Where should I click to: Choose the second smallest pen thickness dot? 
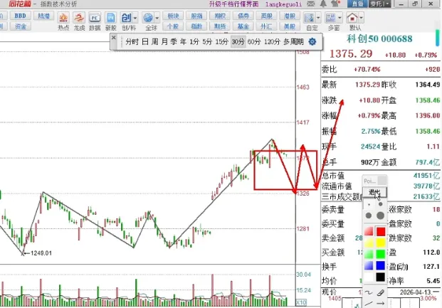[381, 204]
